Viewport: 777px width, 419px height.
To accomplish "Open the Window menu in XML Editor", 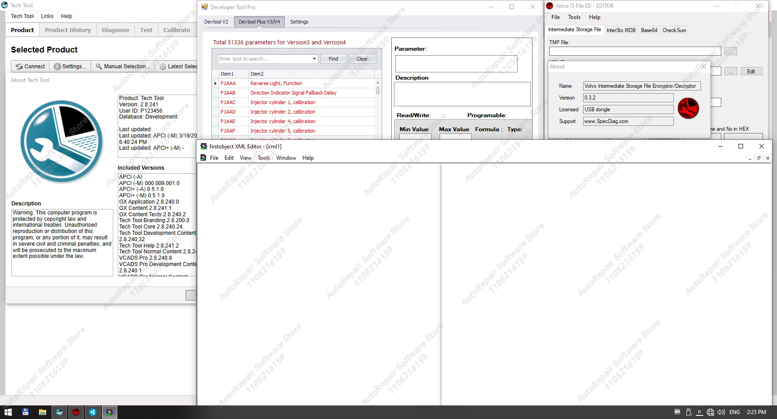I will click(286, 158).
